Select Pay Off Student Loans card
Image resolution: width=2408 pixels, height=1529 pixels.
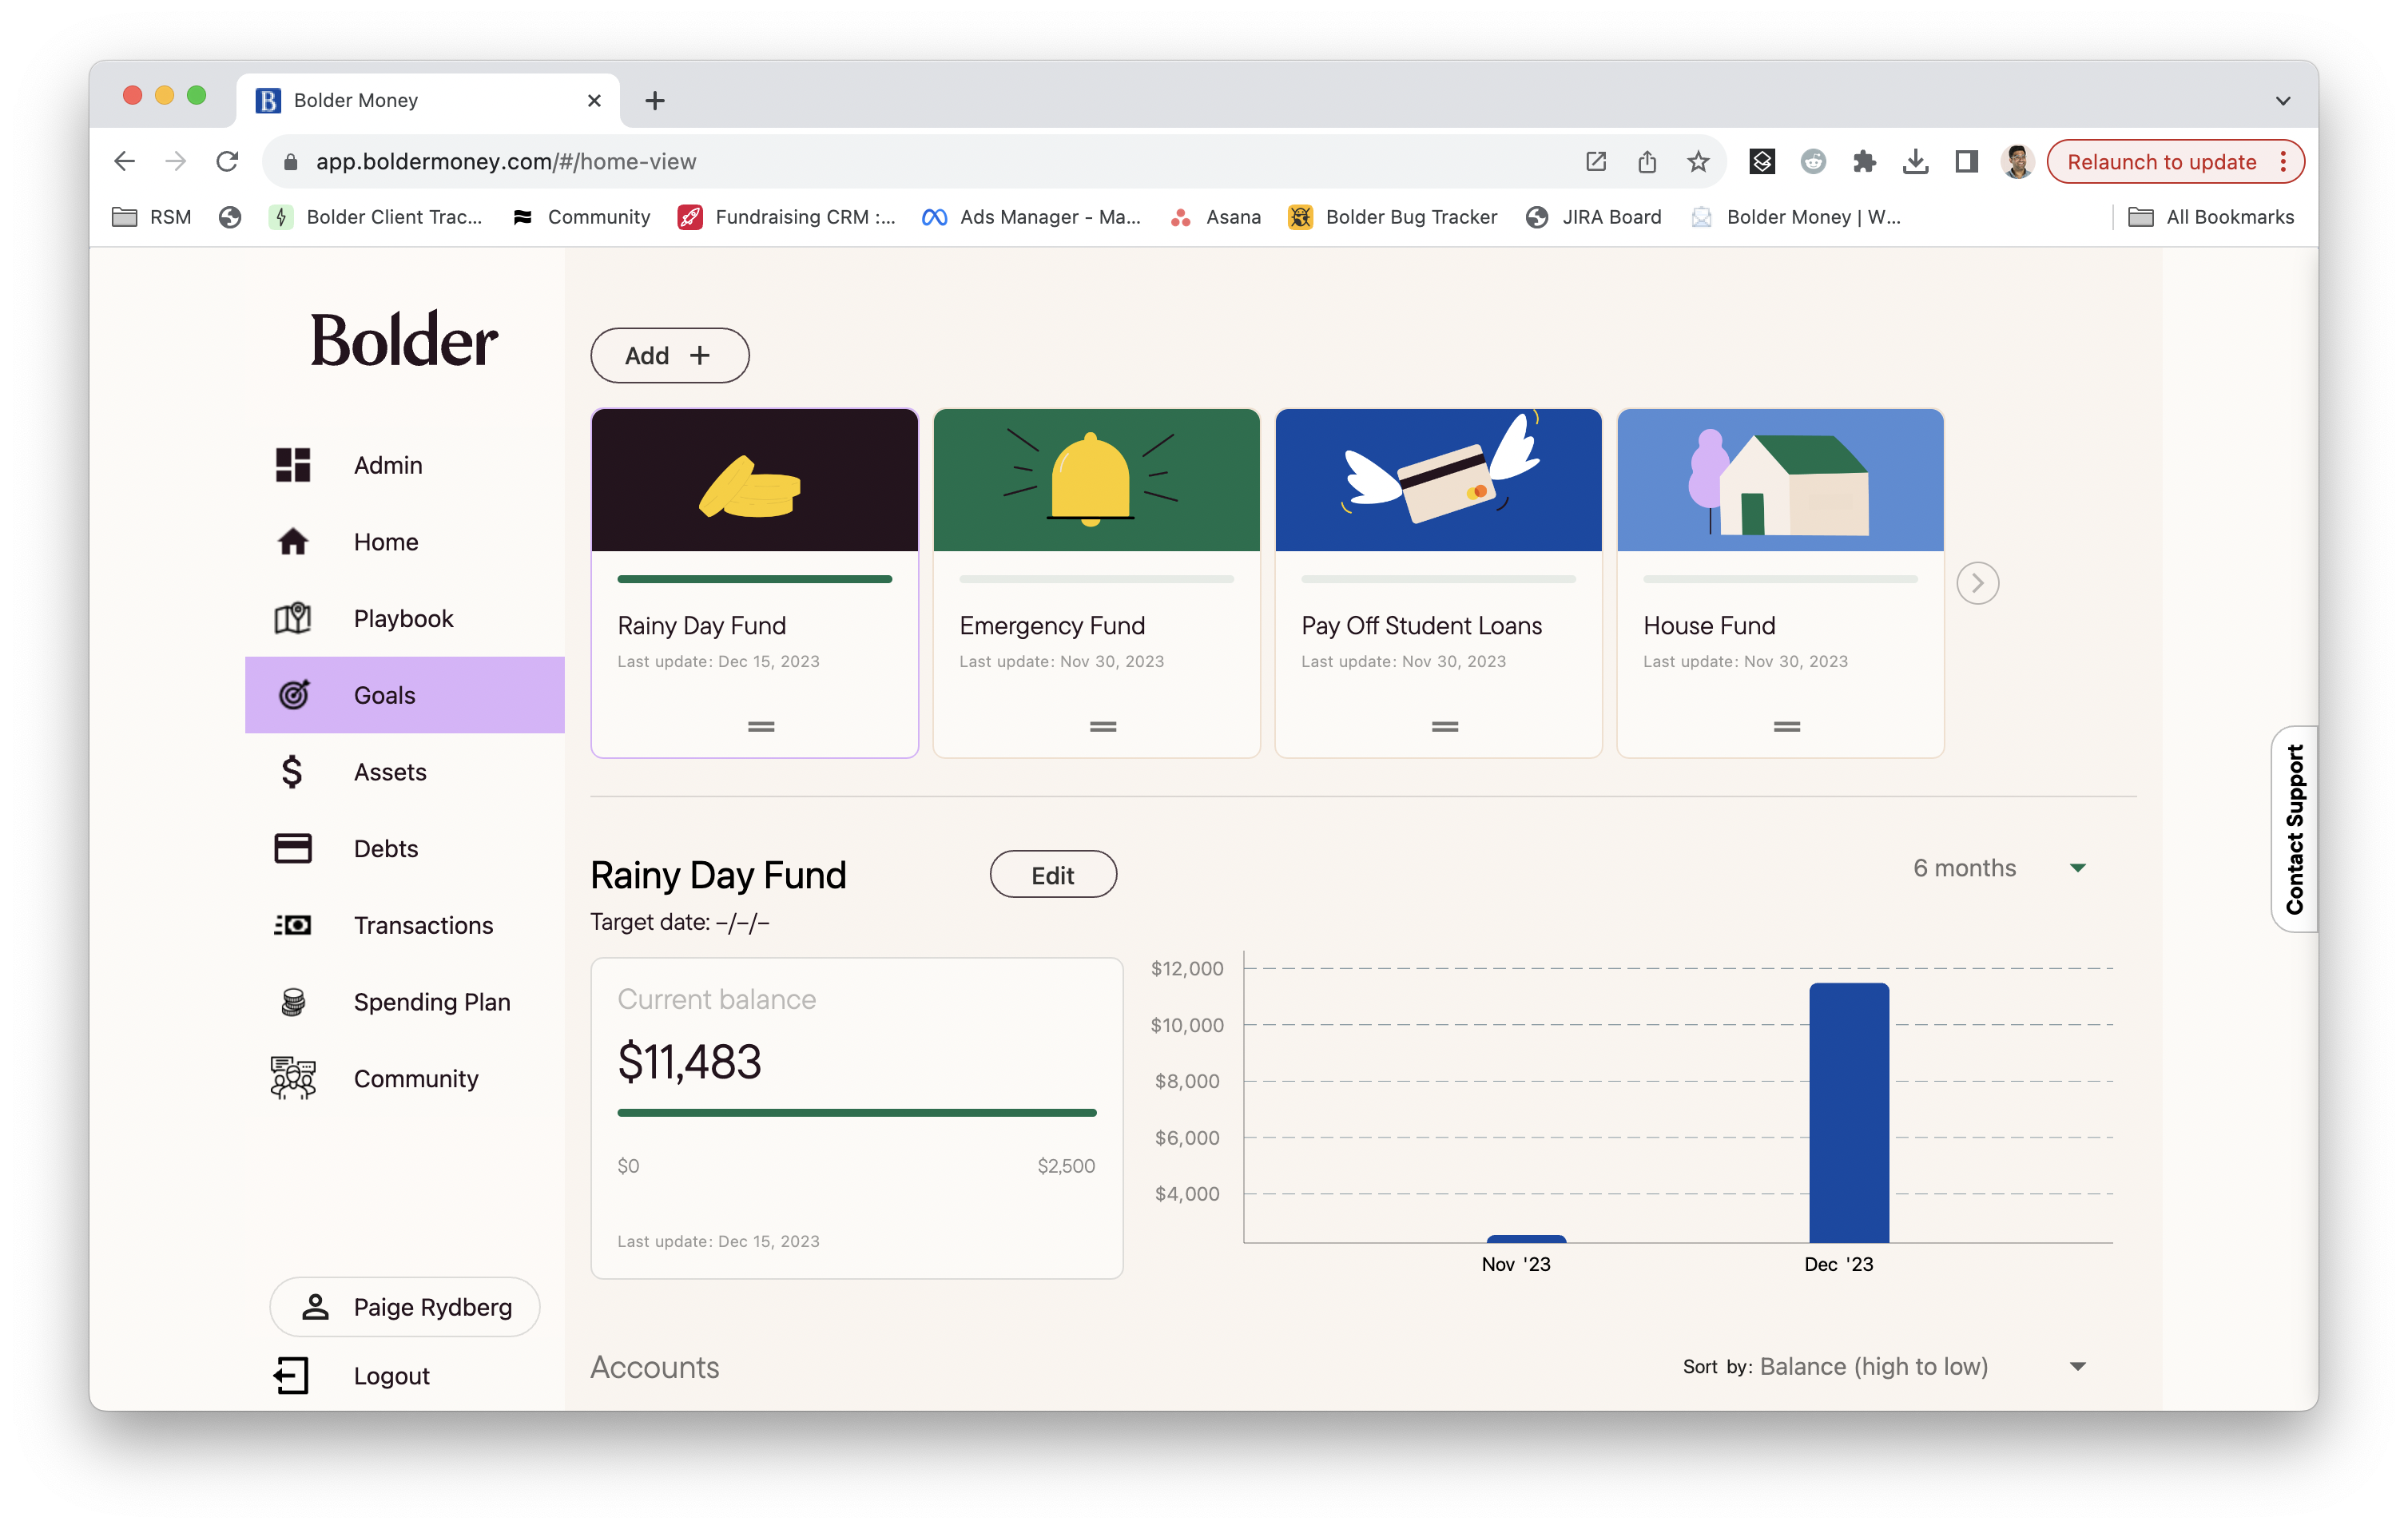pos(1438,583)
